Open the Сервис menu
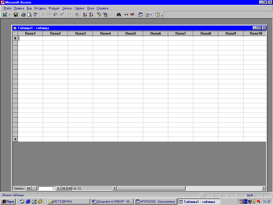This screenshot has width=273, height=205. (x=79, y=8)
